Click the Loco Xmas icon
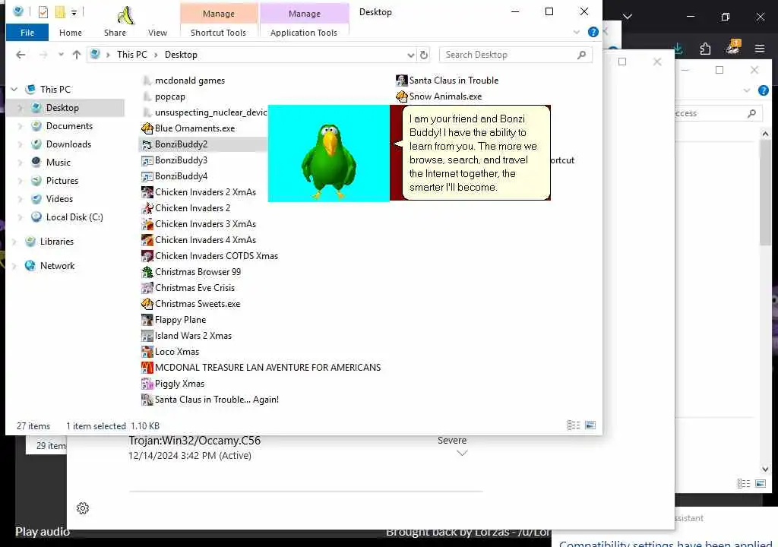The height and width of the screenshot is (547, 778). click(x=147, y=352)
